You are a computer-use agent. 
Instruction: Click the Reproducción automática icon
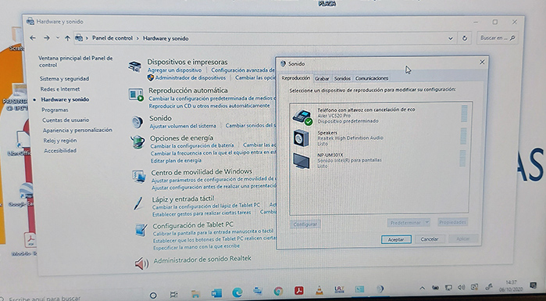pos(136,95)
